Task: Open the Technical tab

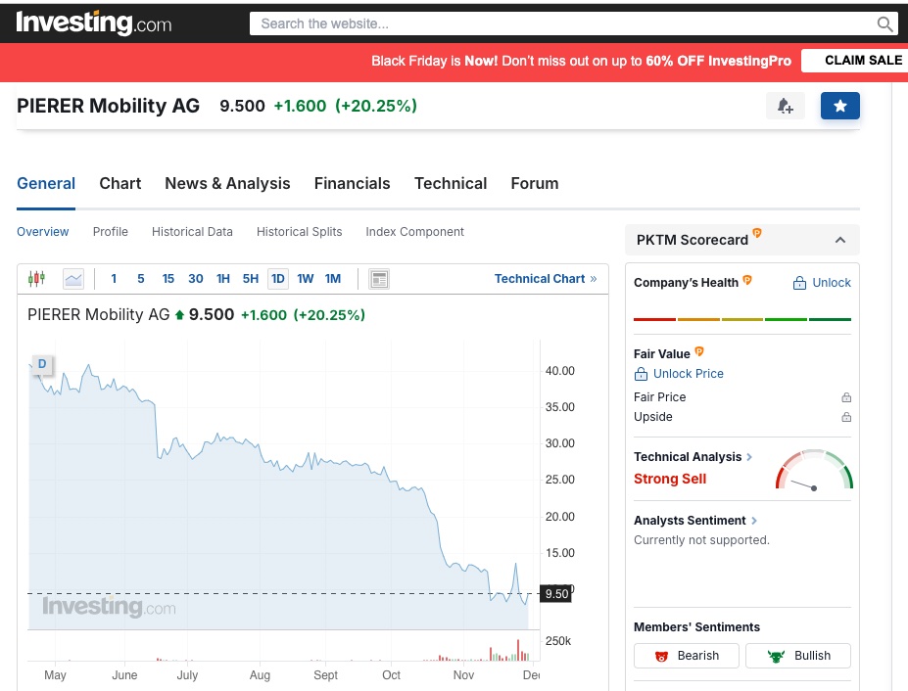Action: click(451, 183)
